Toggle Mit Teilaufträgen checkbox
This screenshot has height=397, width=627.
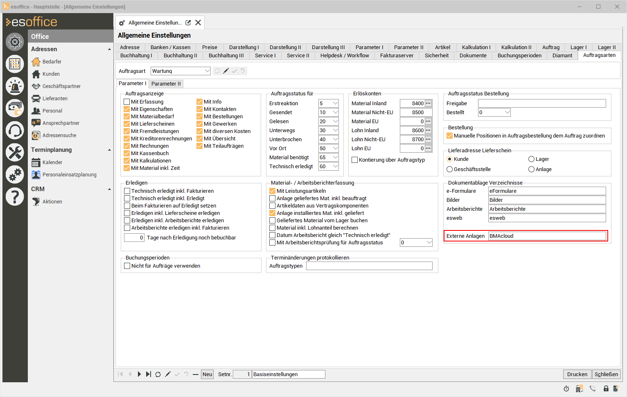[200, 146]
